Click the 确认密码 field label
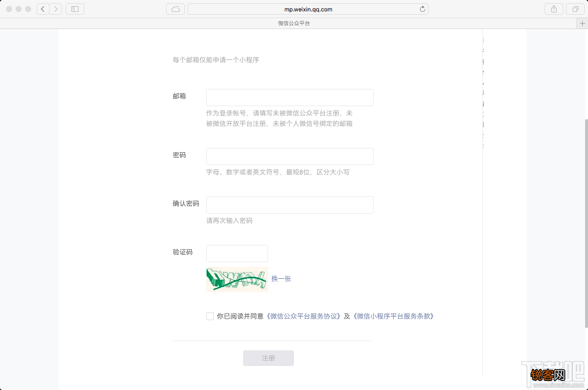The height and width of the screenshot is (390, 588). coord(186,204)
